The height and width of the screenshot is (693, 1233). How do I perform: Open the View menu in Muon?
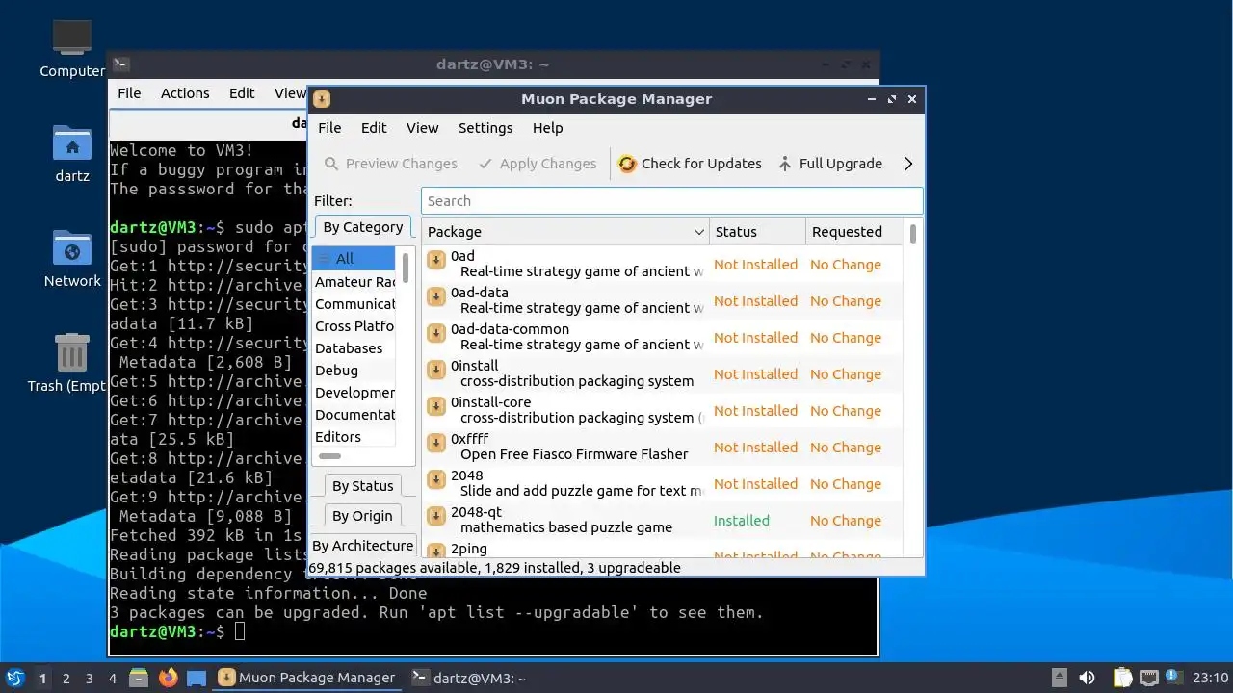[x=422, y=128]
